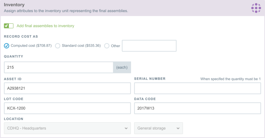Click the chevron on General storage dropdown
The image size is (265, 138).
click(x=178, y=128)
